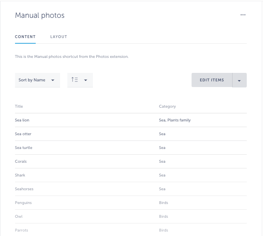Click the Title column header
Viewport: 263px width, 236px height.
(19, 106)
